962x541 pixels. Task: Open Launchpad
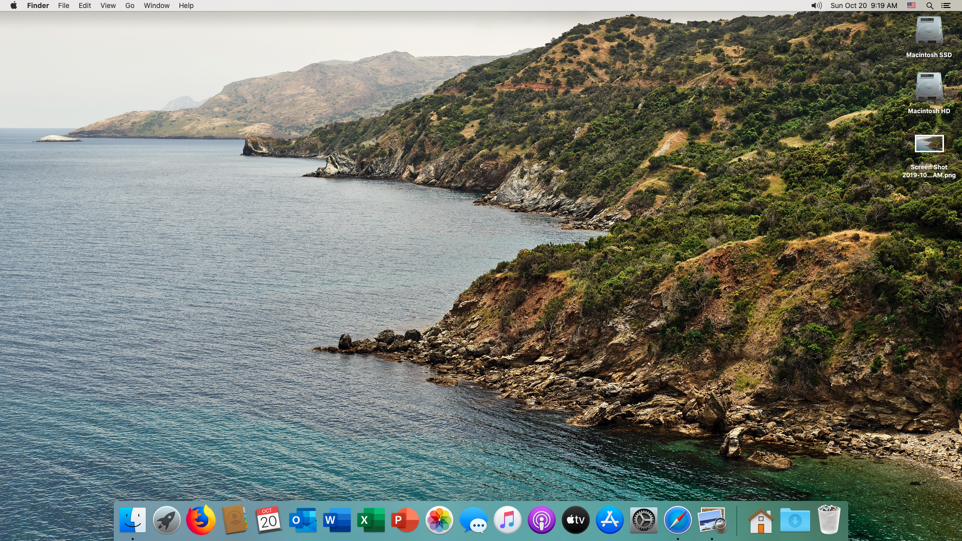(x=167, y=520)
